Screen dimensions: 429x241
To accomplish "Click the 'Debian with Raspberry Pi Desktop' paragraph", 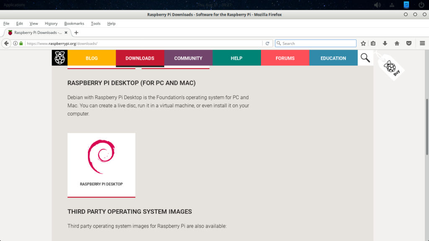I will pyautogui.click(x=158, y=105).
